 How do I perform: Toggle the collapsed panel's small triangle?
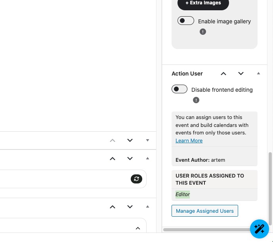pyautogui.click(x=147, y=140)
